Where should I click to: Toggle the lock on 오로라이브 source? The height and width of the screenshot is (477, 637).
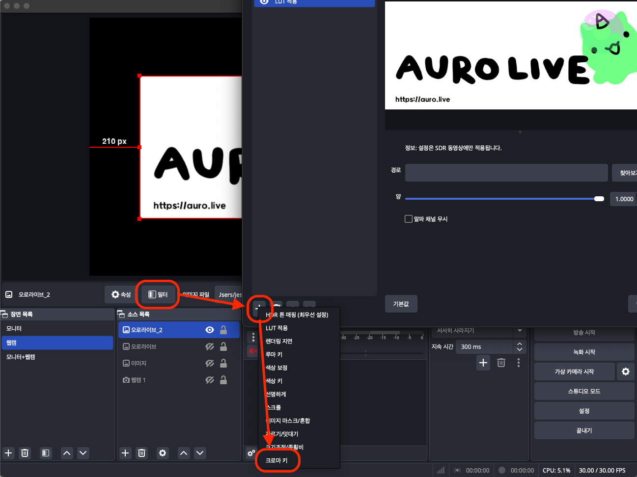[x=223, y=346]
